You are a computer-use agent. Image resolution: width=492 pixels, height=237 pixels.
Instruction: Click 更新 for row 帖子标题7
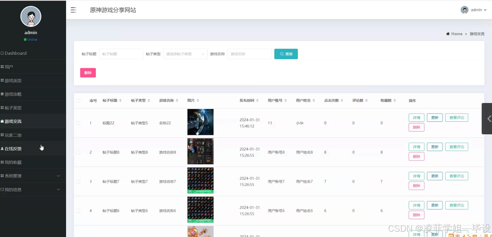(435, 176)
